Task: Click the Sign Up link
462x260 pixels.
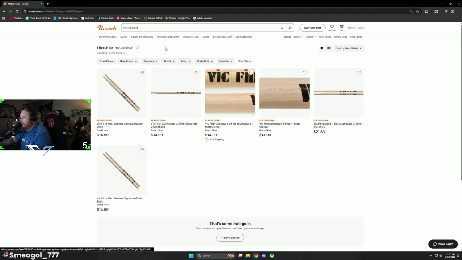Action: click(x=351, y=28)
